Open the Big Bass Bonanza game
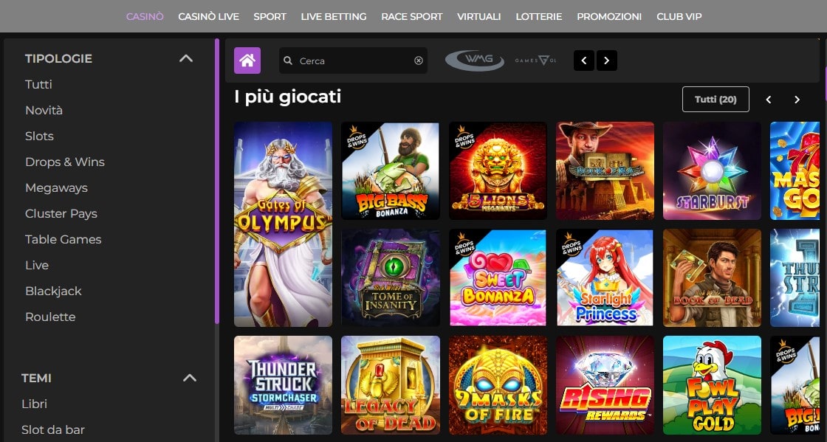This screenshot has height=442, width=827. coord(391,170)
